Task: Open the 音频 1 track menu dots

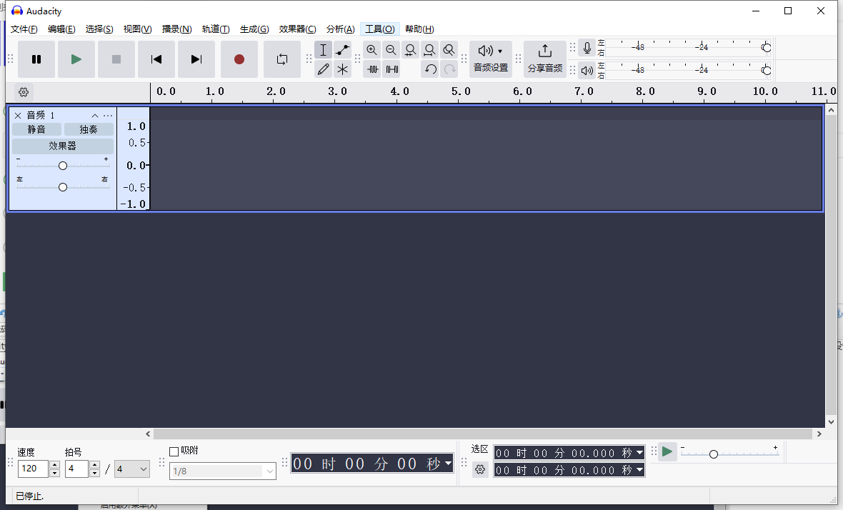Action: (x=108, y=116)
